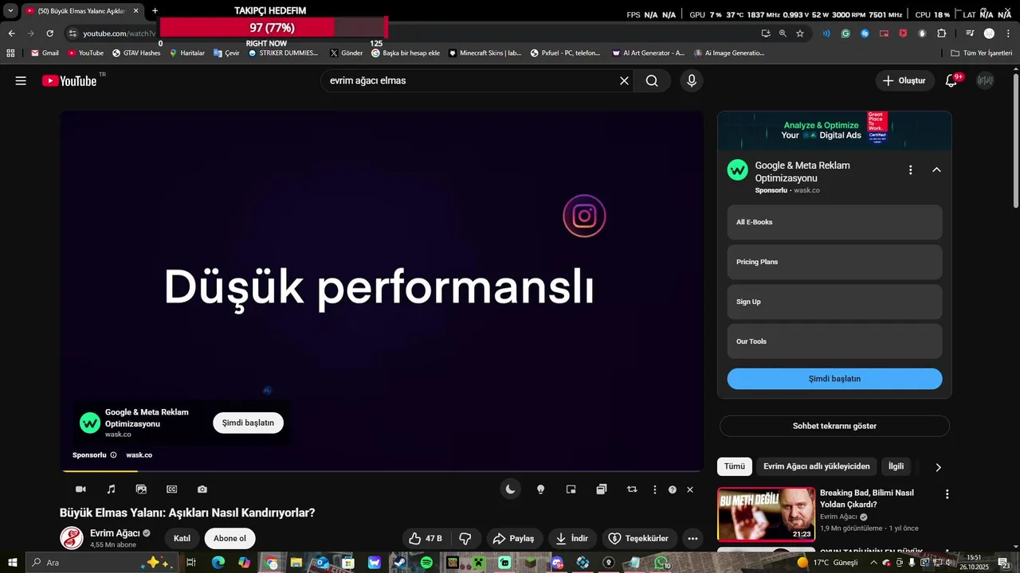This screenshot has height=573, width=1020.
Task: Reload the page in Chrome
Action: coord(49,33)
